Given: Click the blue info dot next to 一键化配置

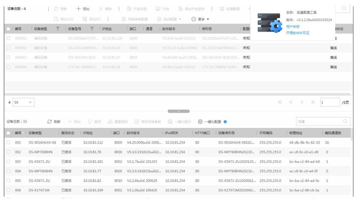Looking at the screenshot, I should coord(225,121).
